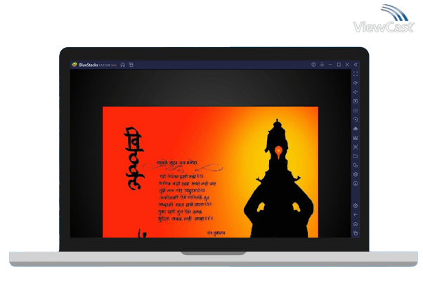This screenshot has height=291, width=423.
Task: Open the macro recorder icon in sidebar
Action: point(356,138)
